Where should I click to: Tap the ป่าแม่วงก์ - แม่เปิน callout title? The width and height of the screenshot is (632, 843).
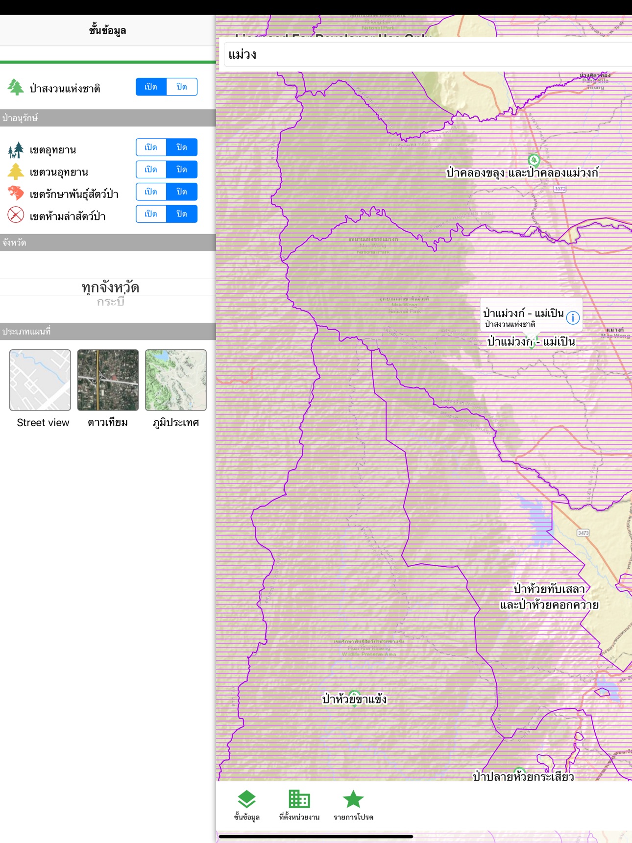[x=523, y=313]
